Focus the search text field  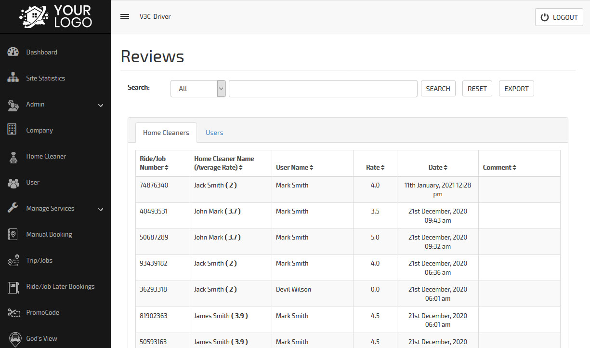pos(323,89)
